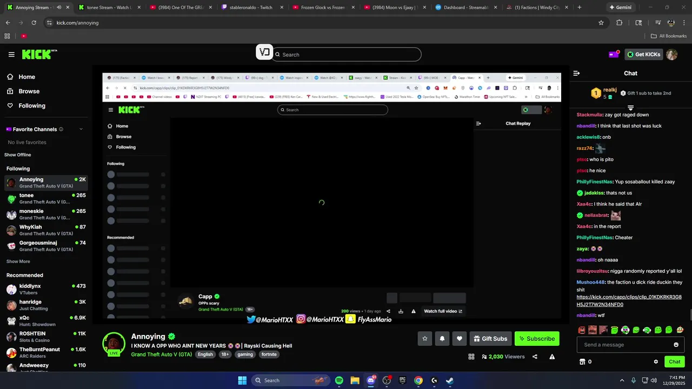This screenshot has width=692, height=389.
Task: Open the browser apps grid icon
Action: [x=7, y=36]
